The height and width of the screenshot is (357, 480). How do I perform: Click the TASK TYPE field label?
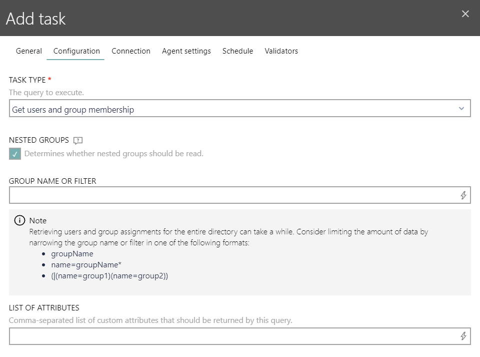click(x=27, y=80)
